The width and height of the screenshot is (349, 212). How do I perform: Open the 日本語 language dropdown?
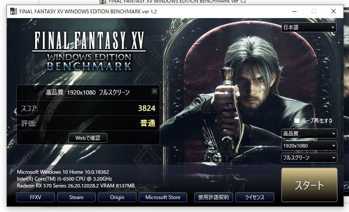point(309,28)
